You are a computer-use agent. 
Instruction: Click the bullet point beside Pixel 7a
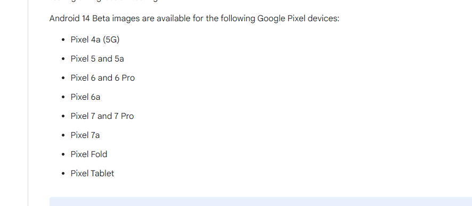63,135
